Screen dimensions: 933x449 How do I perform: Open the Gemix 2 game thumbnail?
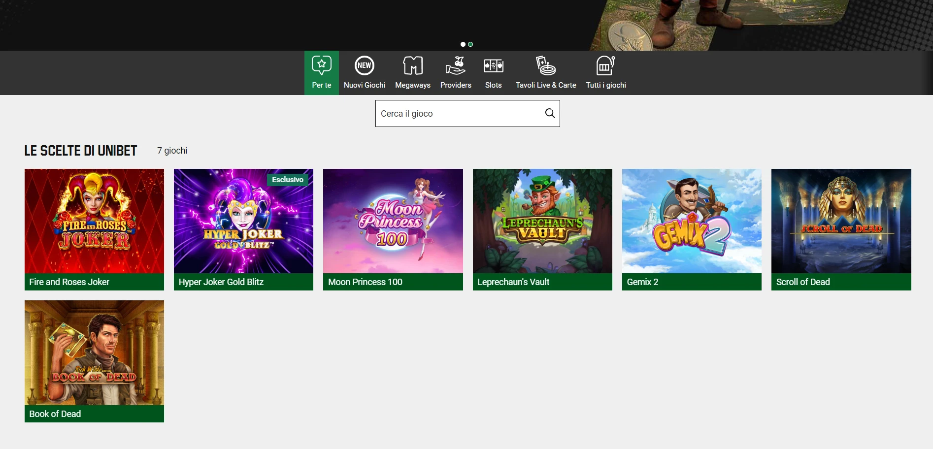coord(692,221)
